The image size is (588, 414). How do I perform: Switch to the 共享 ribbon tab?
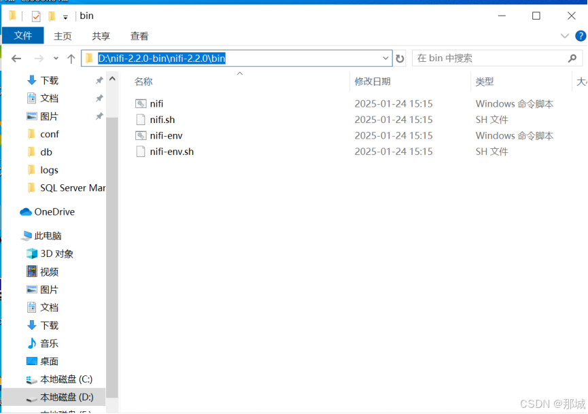[x=101, y=36]
